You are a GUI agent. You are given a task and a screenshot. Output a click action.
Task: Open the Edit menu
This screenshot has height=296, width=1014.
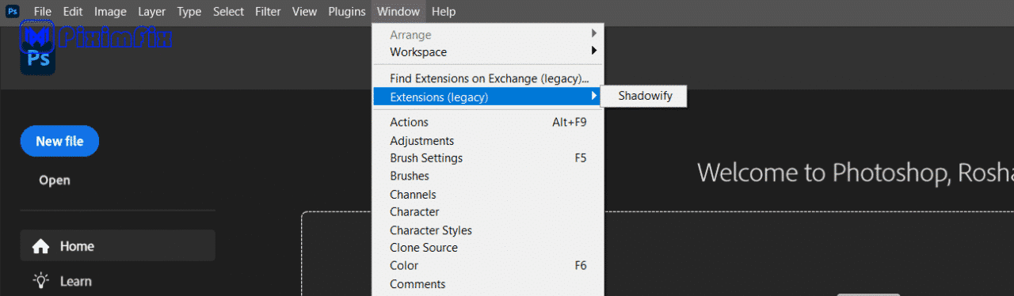[x=73, y=12]
